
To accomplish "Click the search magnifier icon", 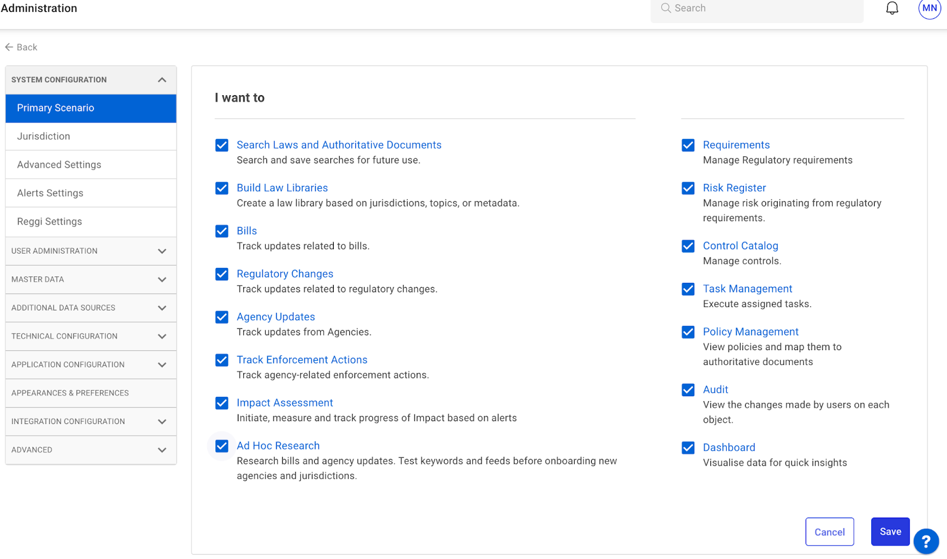I will coord(666,8).
